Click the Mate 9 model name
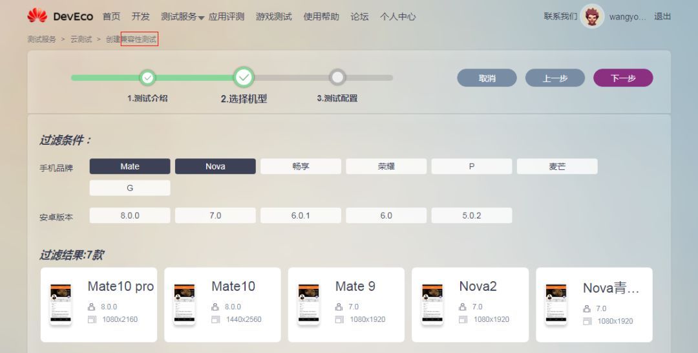698x353 pixels. (355, 286)
